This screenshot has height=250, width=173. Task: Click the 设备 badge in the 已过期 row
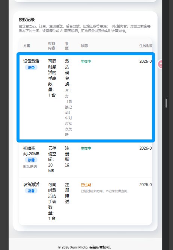coord(31,191)
